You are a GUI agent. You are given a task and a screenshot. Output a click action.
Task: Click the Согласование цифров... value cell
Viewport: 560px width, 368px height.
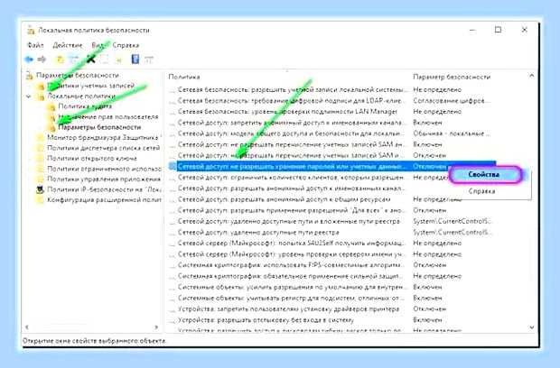(452, 100)
